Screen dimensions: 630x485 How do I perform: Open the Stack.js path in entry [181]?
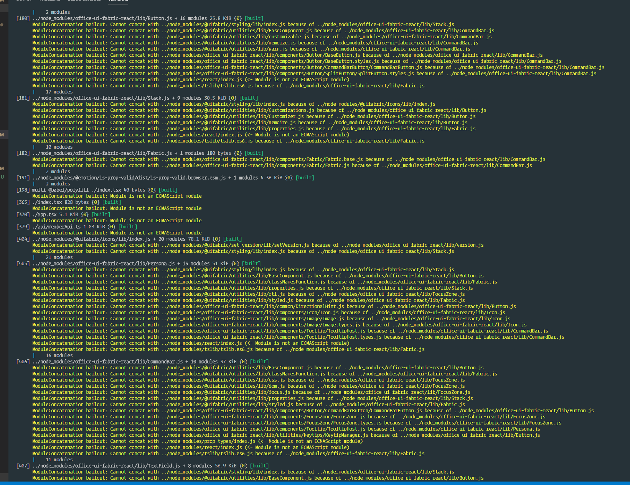101,98
